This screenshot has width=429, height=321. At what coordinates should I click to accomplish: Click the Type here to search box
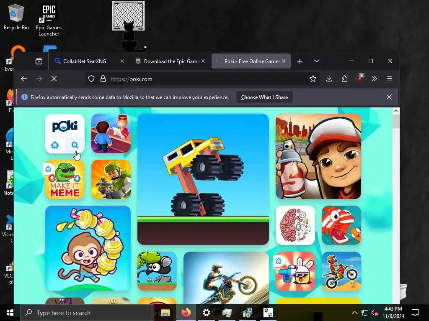click(87, 313)
